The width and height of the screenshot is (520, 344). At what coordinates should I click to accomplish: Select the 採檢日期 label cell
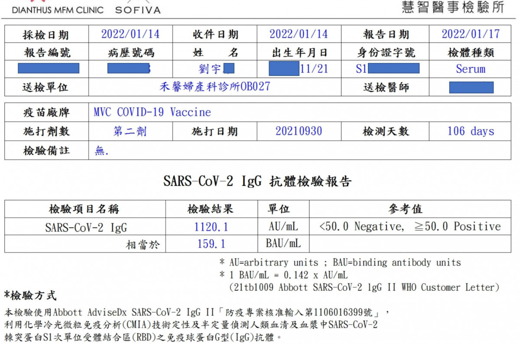click(46, 35)
